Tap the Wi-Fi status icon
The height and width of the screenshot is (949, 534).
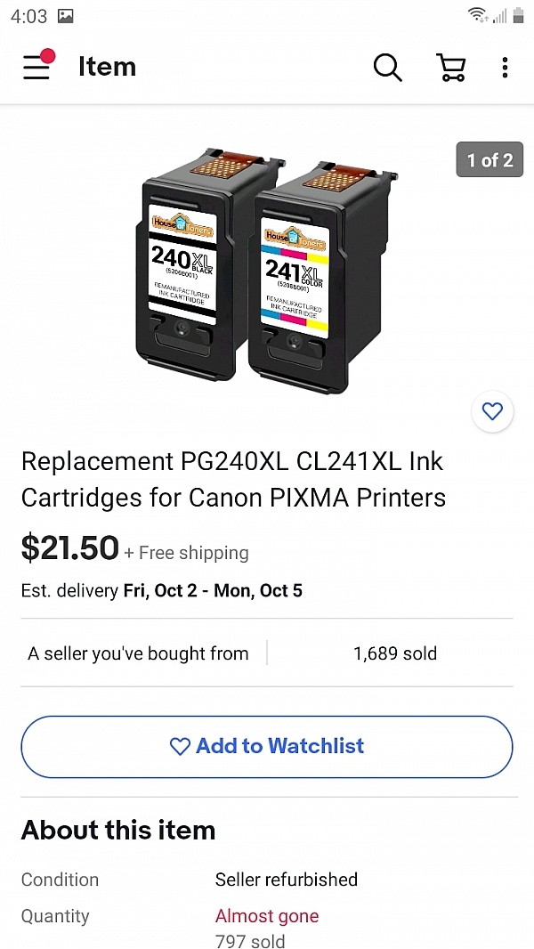tap(477, 15)
